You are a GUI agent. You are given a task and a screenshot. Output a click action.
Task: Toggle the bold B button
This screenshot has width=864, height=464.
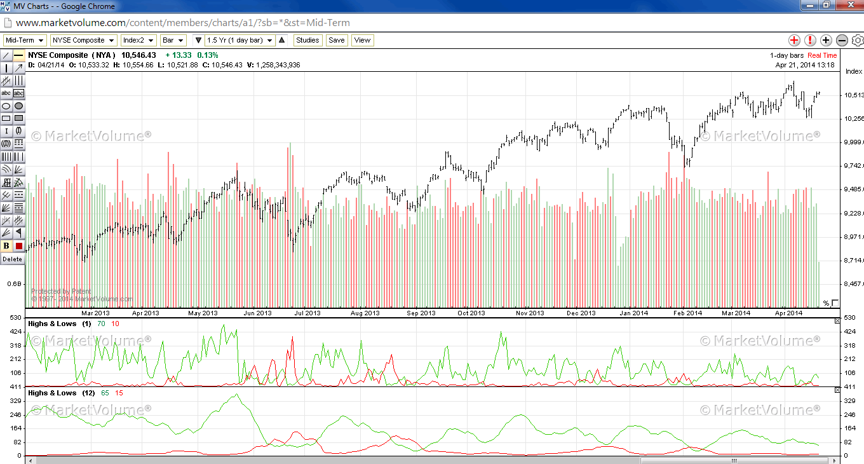click(x=6, y=246)
